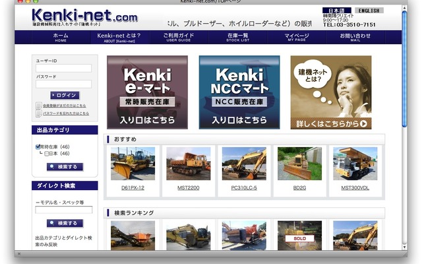Open the MST300VDL carrier thumbnail
Image resolution: width=422 pixels, height=264 pixels.
[x=355, y=164]
